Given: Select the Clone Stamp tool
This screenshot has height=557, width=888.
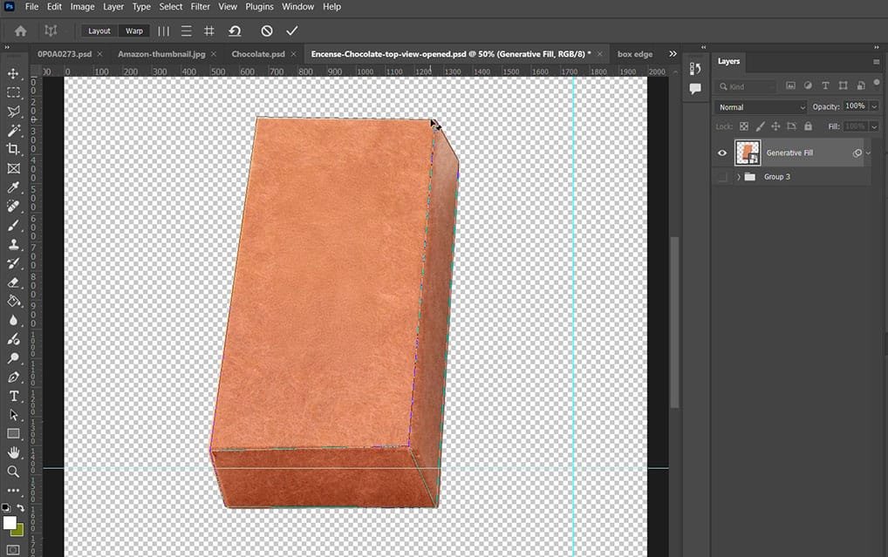Looking at the screenshot, I should point(13,244).
